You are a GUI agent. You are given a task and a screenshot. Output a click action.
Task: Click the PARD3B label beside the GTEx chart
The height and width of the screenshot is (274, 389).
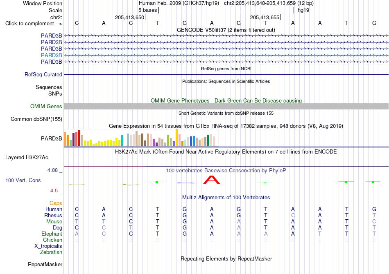[x=51, y=138]
